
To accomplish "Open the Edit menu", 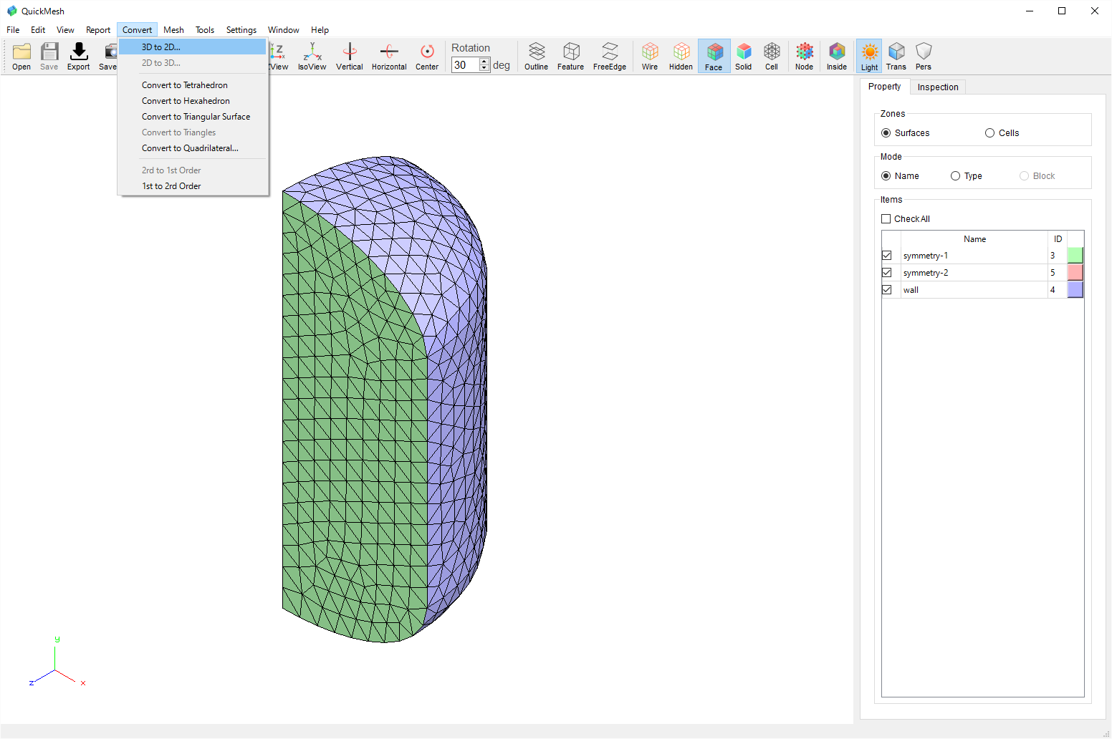I will (38, 30).
